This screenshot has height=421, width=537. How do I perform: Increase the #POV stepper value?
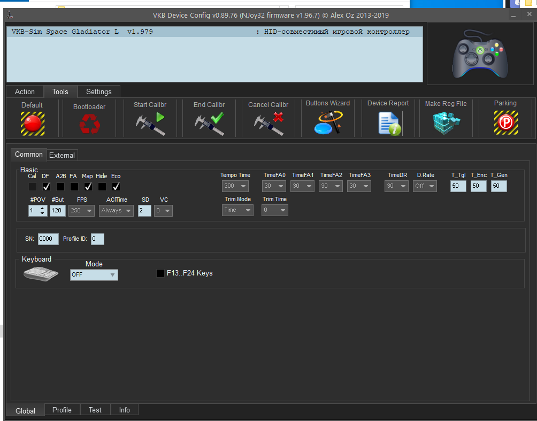click(42, 208)
